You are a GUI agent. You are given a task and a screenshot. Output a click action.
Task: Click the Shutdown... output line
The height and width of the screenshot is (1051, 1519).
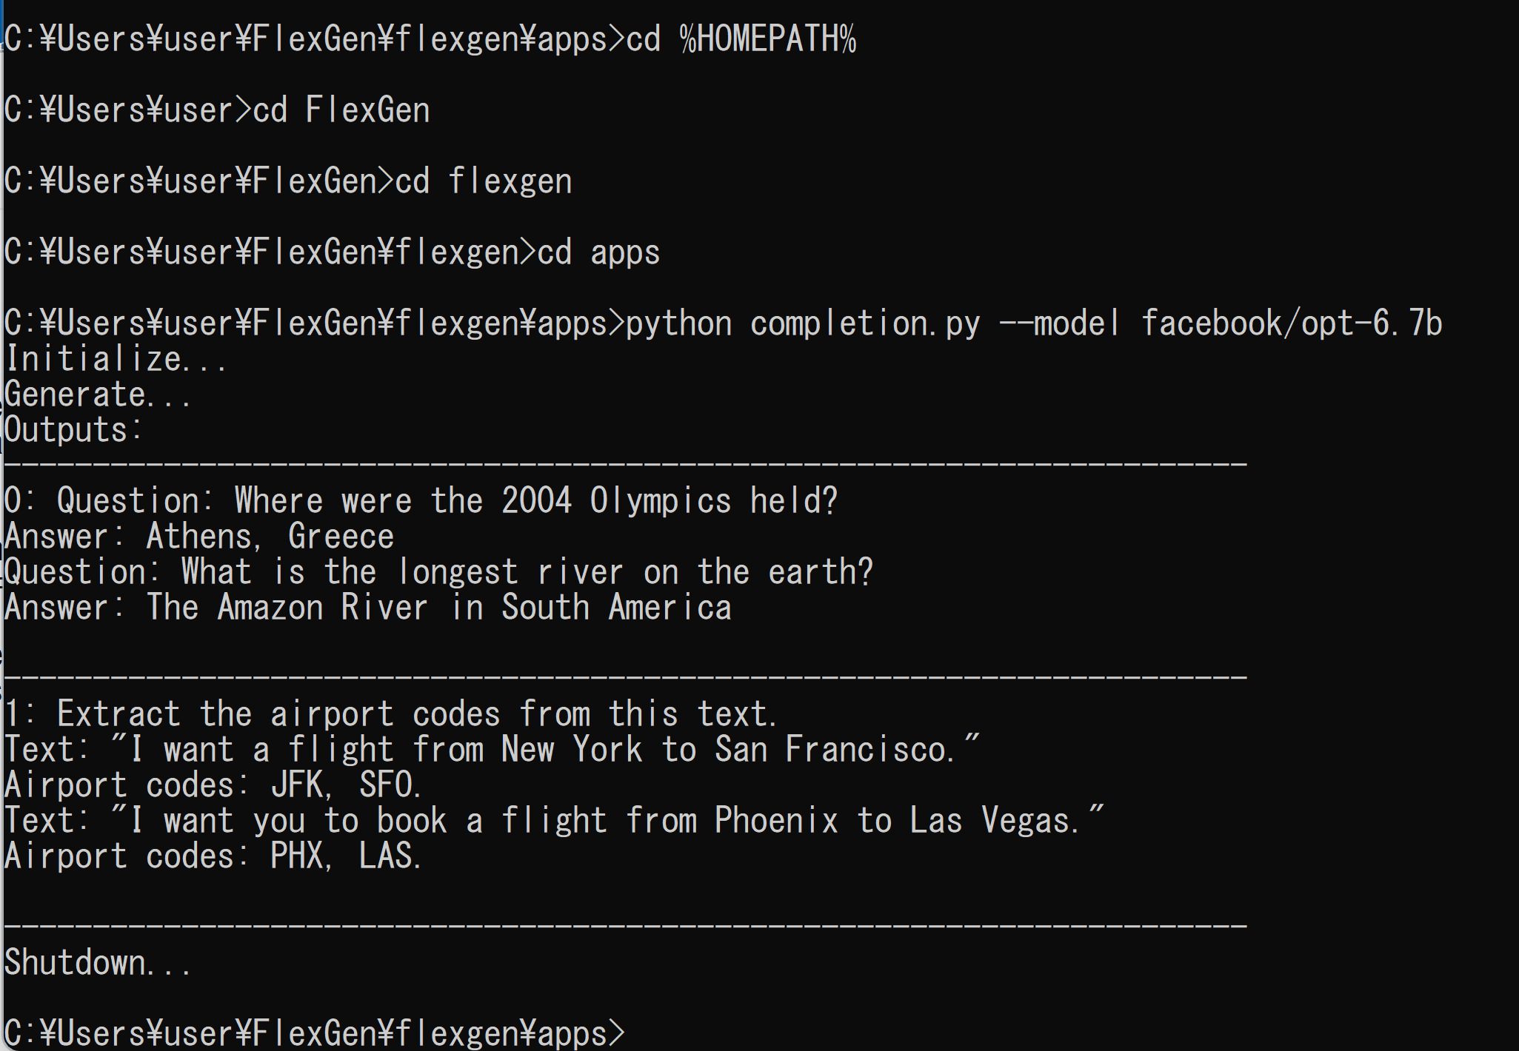(x=98, y=963)
